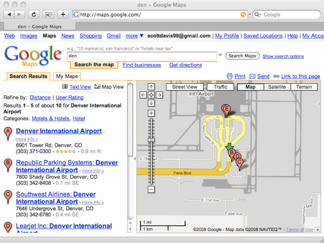324x243 pixels.
Task: Pan the map right with the right arrow
Action: coord(159,95)
